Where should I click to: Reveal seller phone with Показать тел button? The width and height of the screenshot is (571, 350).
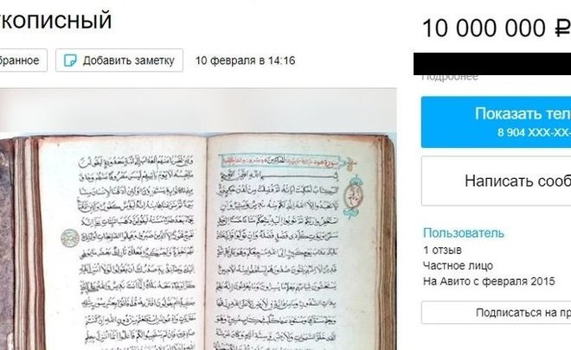click(x=496, y=122)
